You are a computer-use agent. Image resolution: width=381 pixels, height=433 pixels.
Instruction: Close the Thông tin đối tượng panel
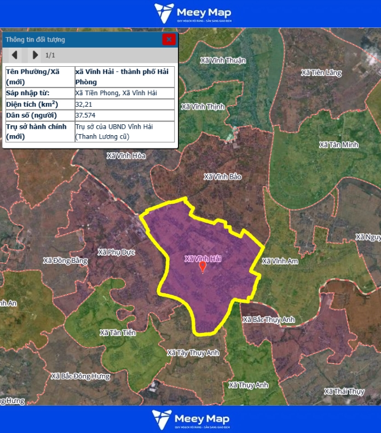(169, 39)
